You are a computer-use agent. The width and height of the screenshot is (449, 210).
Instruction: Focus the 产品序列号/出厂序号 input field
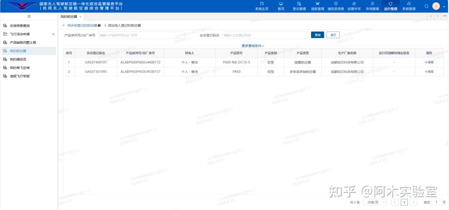tap(141, 35)
